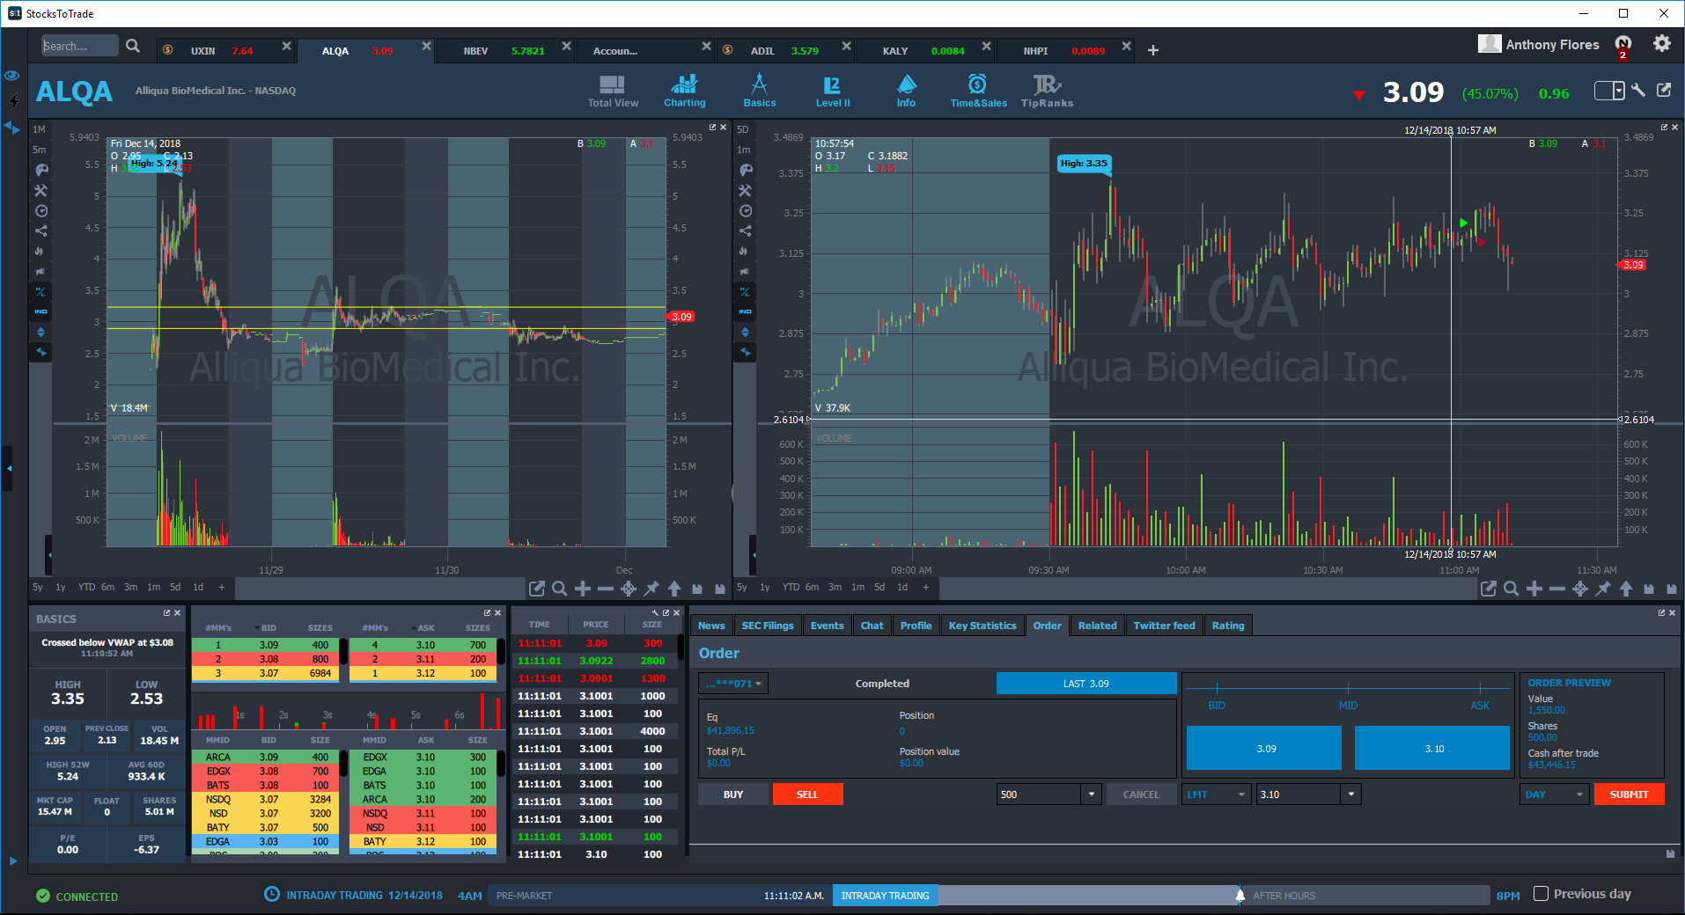The image size is (1685, 915).
Task: Open the Level II module
Action: point(832,91)
